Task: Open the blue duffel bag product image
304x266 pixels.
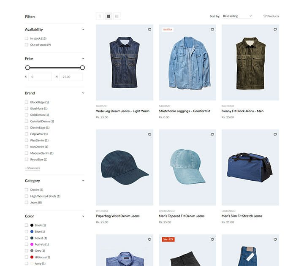Action: [250, 167]
